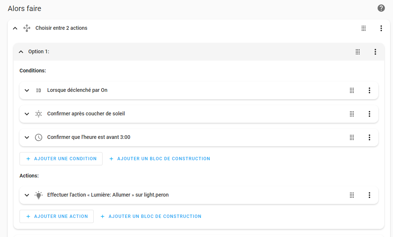Viewport: 393px width, 237px height.
Task: Click the drag handle on the coucher de soleil row
Action: tap(352, 114)
